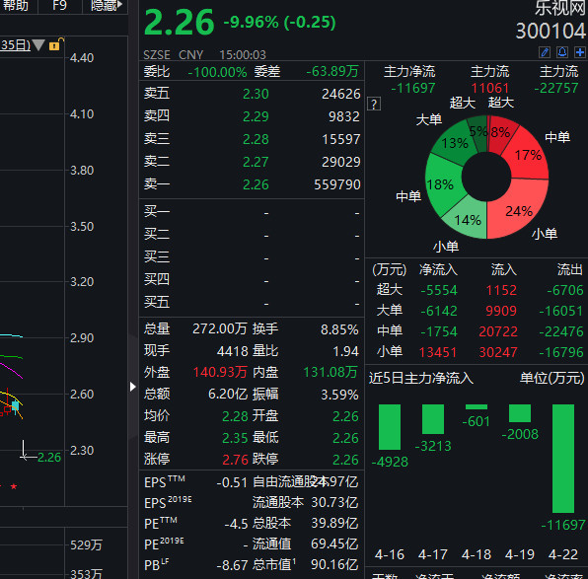
Task: Click the outflow value -22757
Action: (556, 88)
